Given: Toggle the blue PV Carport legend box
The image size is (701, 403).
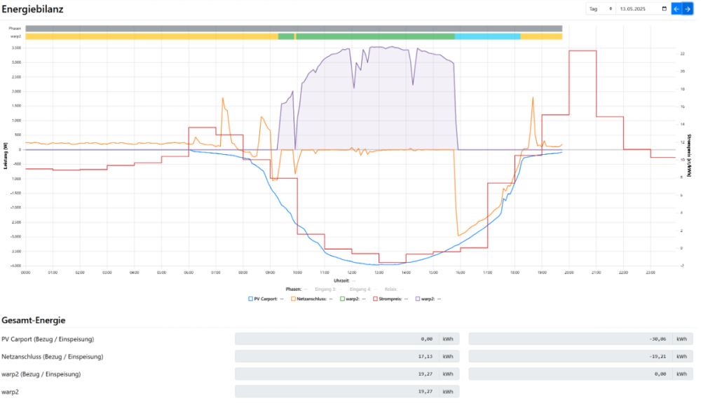Looking at the screenshot, I should pos(251,299).
